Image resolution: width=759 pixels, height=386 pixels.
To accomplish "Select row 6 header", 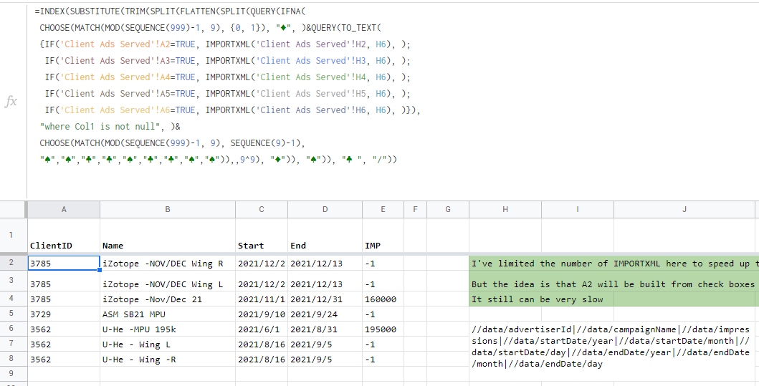I will coord(12,329).
